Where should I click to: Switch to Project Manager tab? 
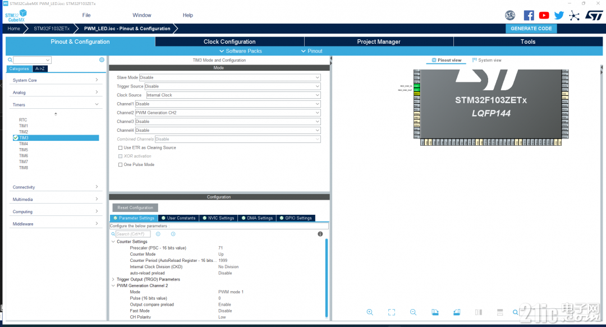point(379,42)
